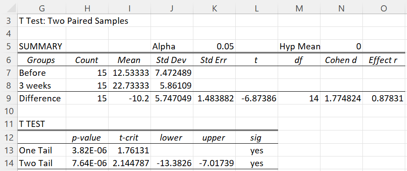Select the Hyp Mean value 0

(341, 46)
